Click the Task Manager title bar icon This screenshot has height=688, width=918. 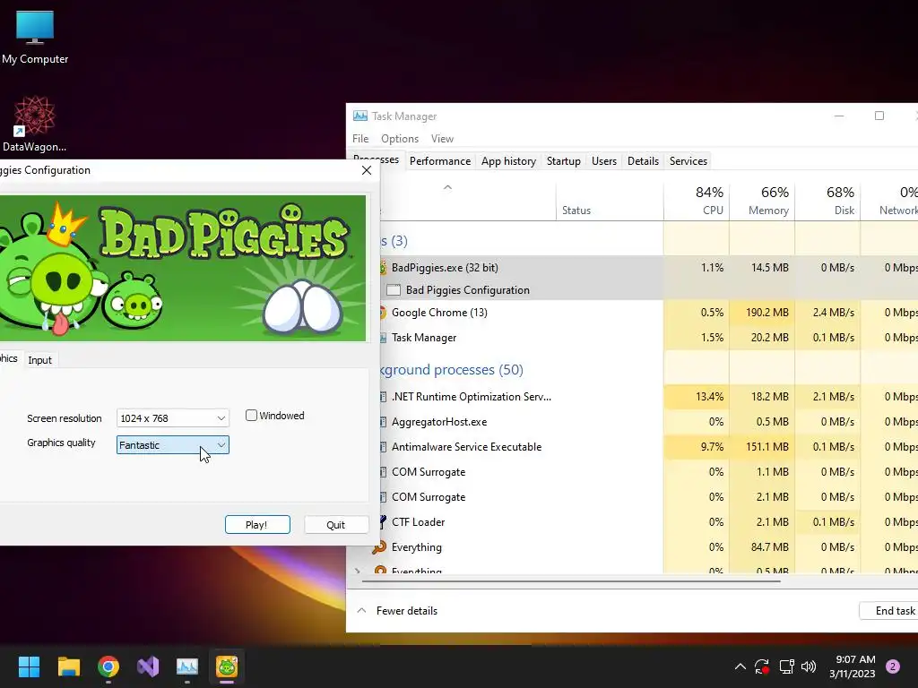point(360,116)
